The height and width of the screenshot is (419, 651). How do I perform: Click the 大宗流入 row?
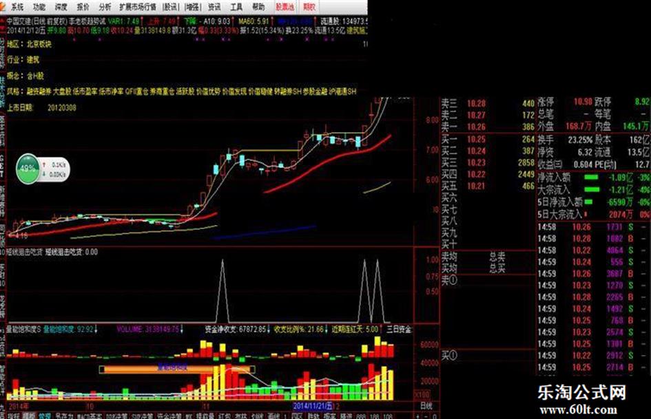coord(594,190)
